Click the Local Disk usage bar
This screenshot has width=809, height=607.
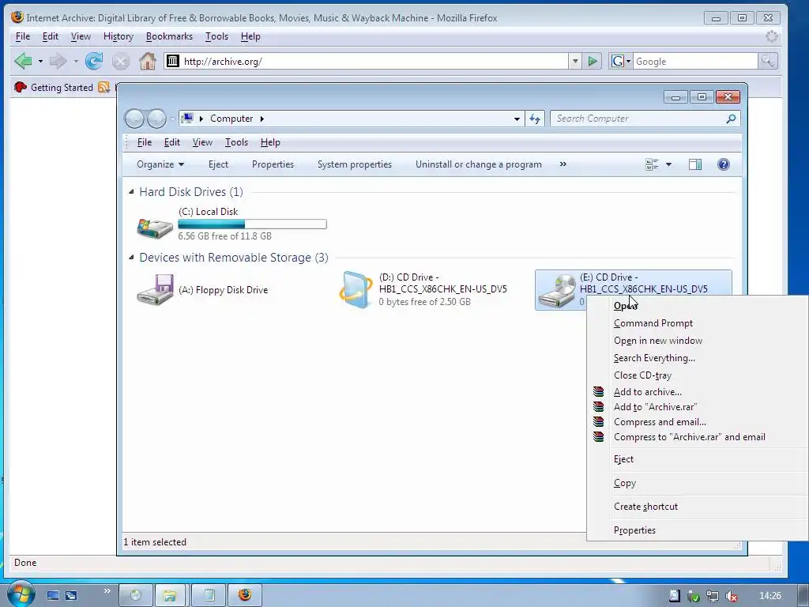coord(252,224)
